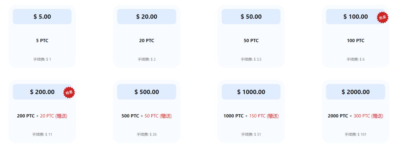Pick the $ 1000.00 price header

251,92
